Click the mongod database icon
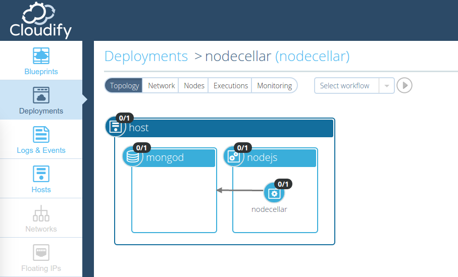This screenshot has height=277, width=458. pyautogui.click(x=132, y=157)
